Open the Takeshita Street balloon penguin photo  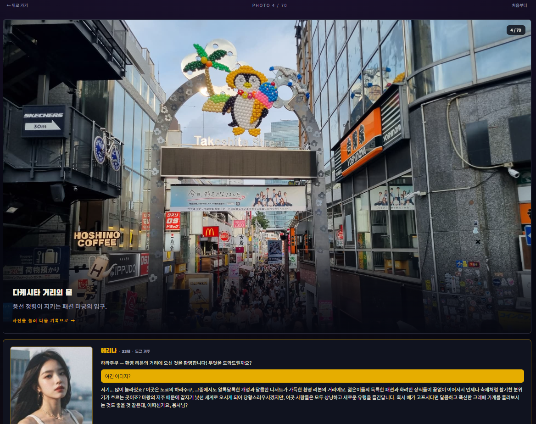pyautogui.click(x=267, y=177)
